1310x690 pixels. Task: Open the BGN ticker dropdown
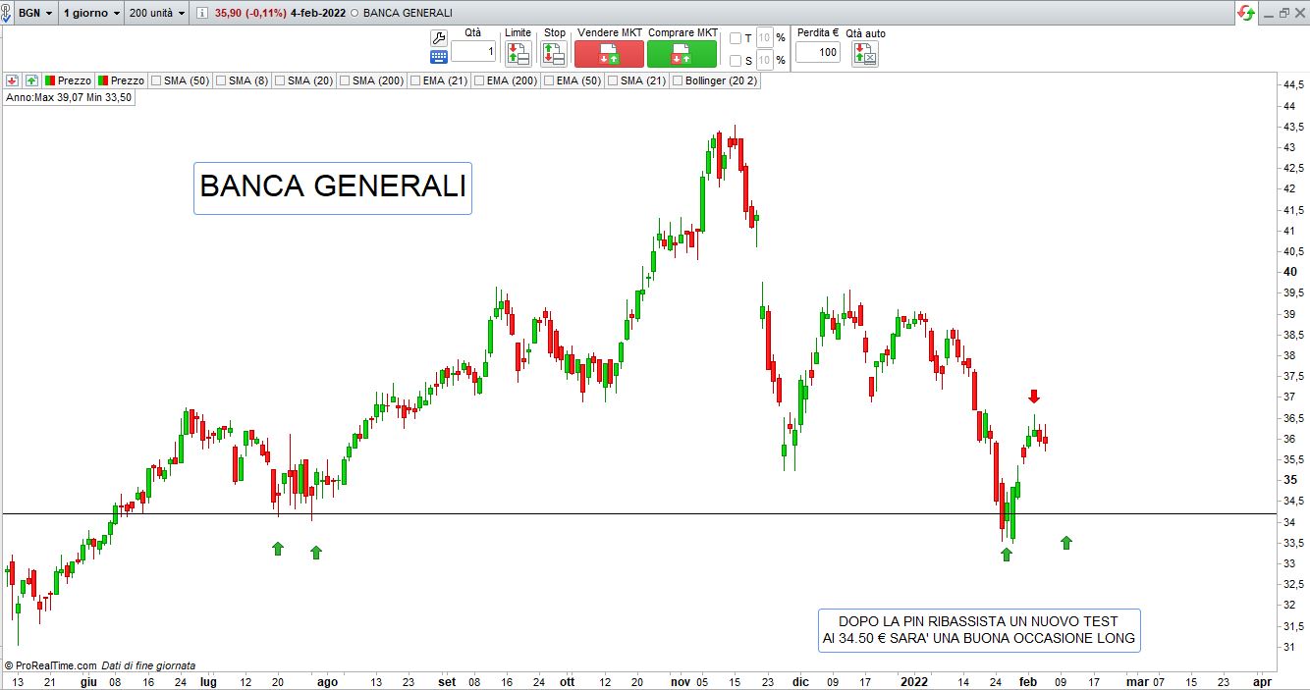tap(36, 13)
